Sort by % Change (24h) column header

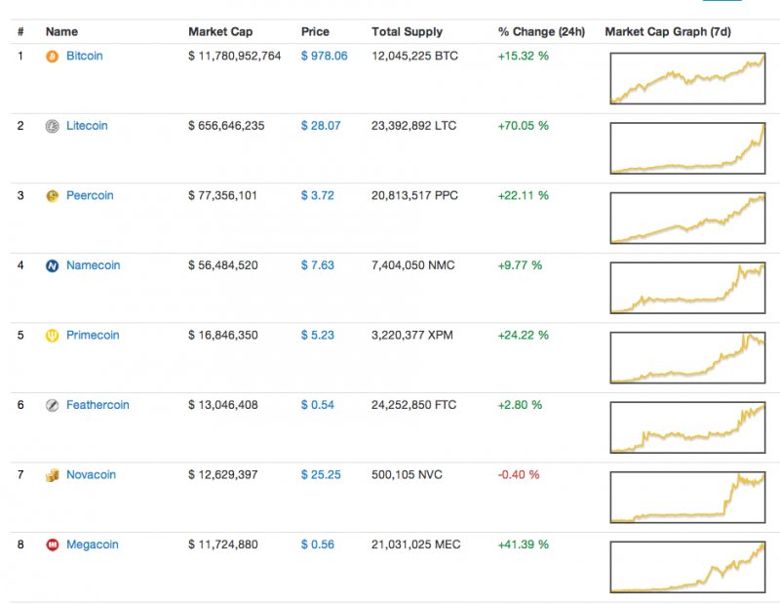(541, 32)
